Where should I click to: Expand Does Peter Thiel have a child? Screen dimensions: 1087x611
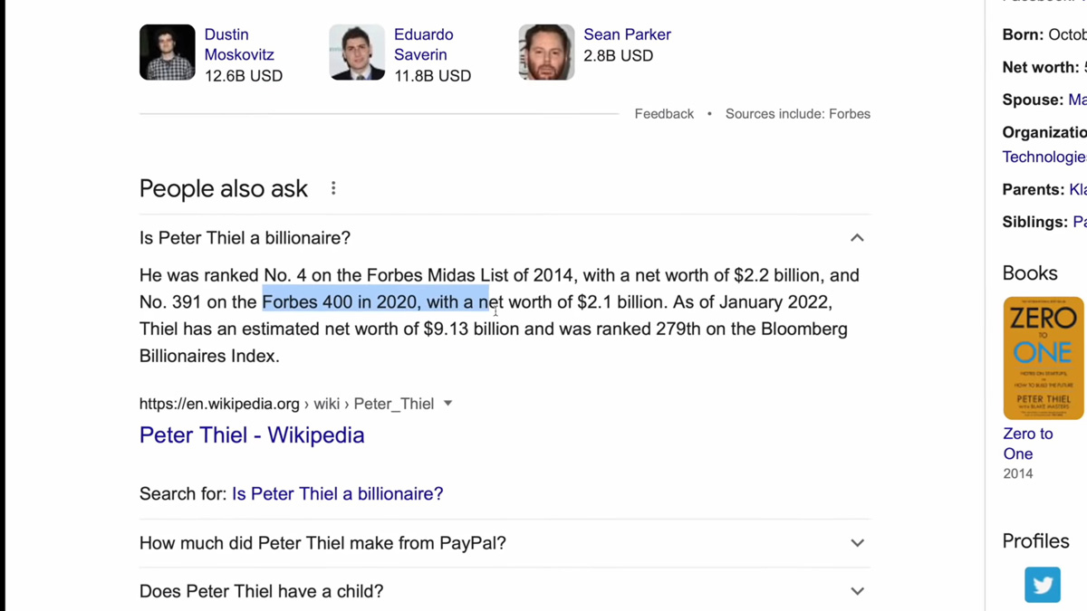click(x=505, y=591)
